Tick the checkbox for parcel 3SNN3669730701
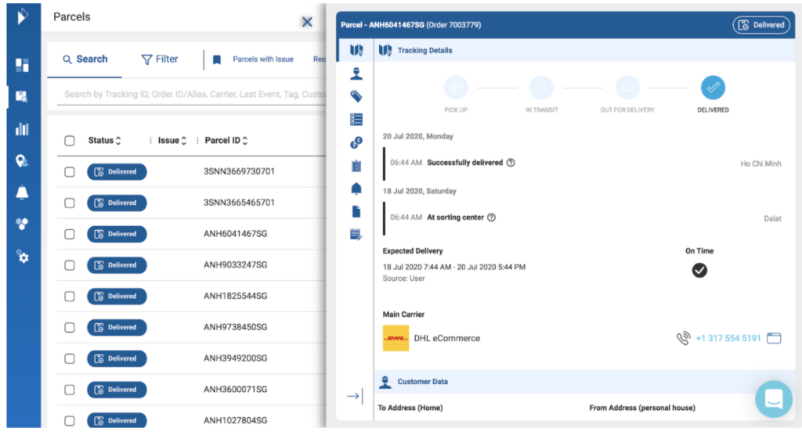The height and width of the screenshot is (435, 802). tap(70, 172)
